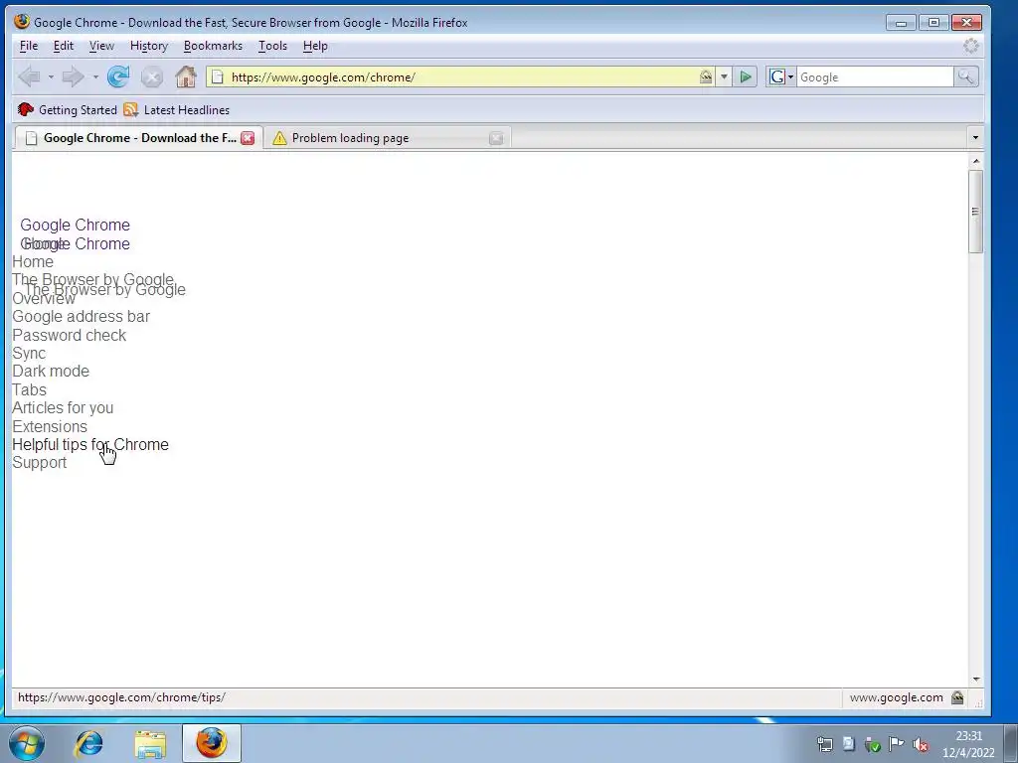Click the Google search box
The width and height of the screenshot is (1018, 763).
pos(875,77)
